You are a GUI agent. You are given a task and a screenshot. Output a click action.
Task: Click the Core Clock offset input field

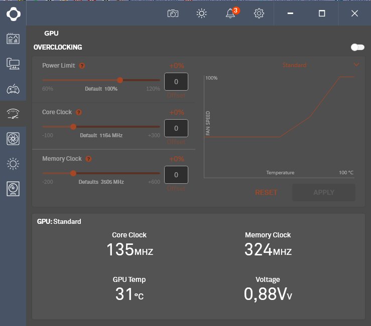point(176,128)
